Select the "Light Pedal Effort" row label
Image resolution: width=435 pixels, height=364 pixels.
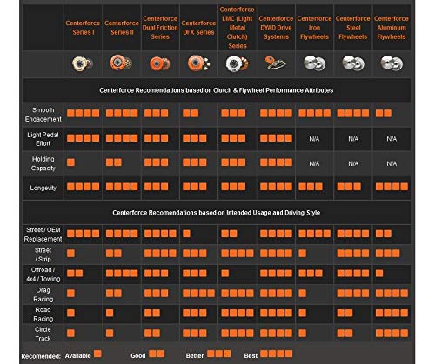point(43,139)
